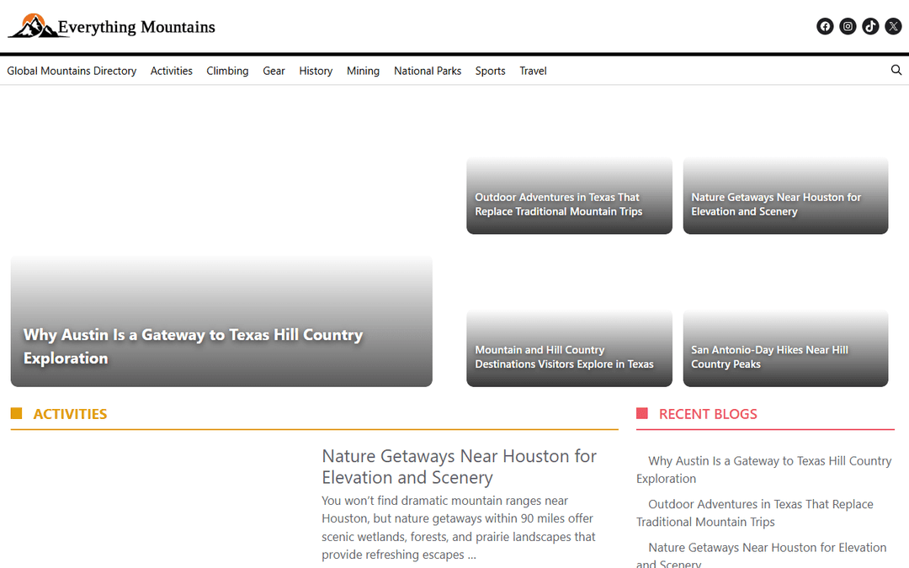909x568 pixels.
Task: Go to the Sports menu item
Action: coord(491,71)
